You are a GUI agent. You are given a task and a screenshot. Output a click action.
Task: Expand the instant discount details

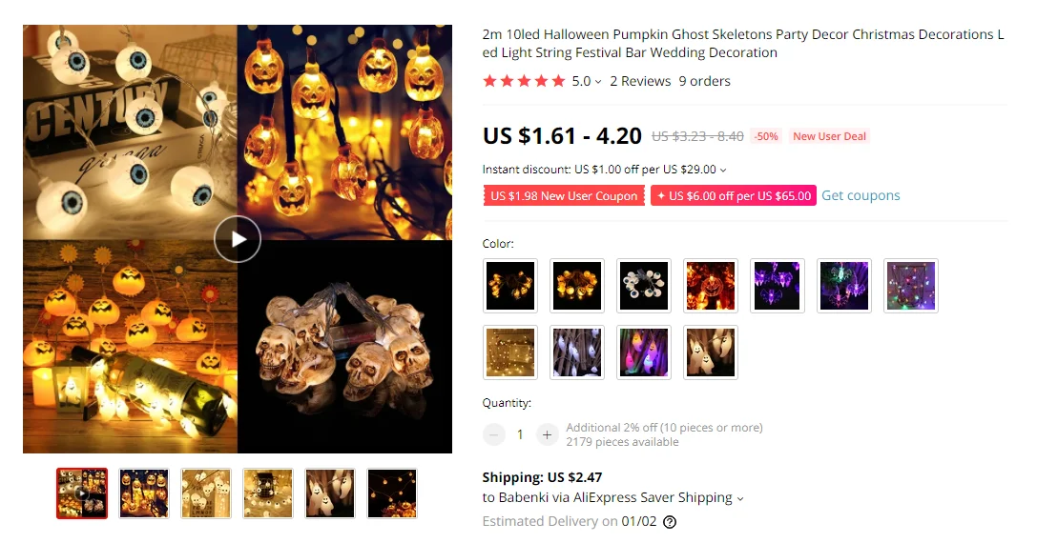pyautogui.click(x=723, y=170)
